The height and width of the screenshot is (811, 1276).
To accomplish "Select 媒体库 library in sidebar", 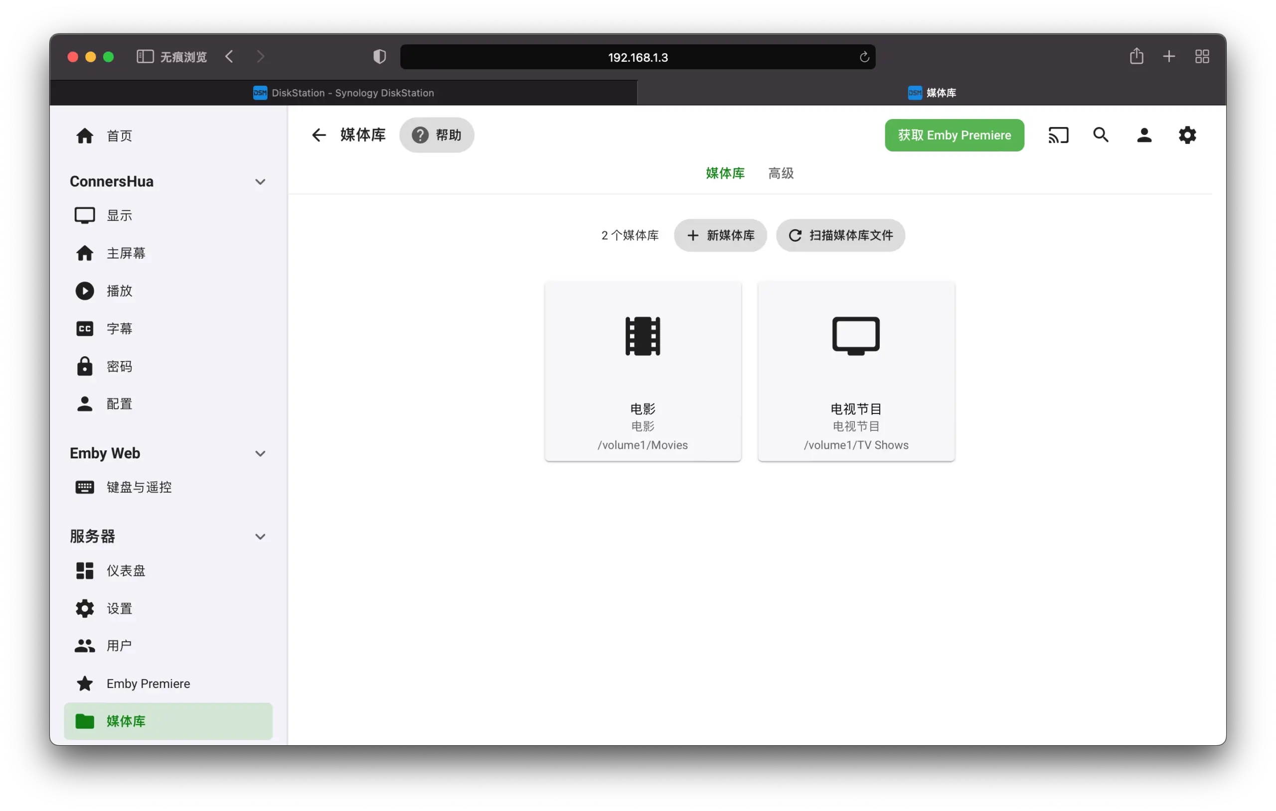I will pos(168,721).
